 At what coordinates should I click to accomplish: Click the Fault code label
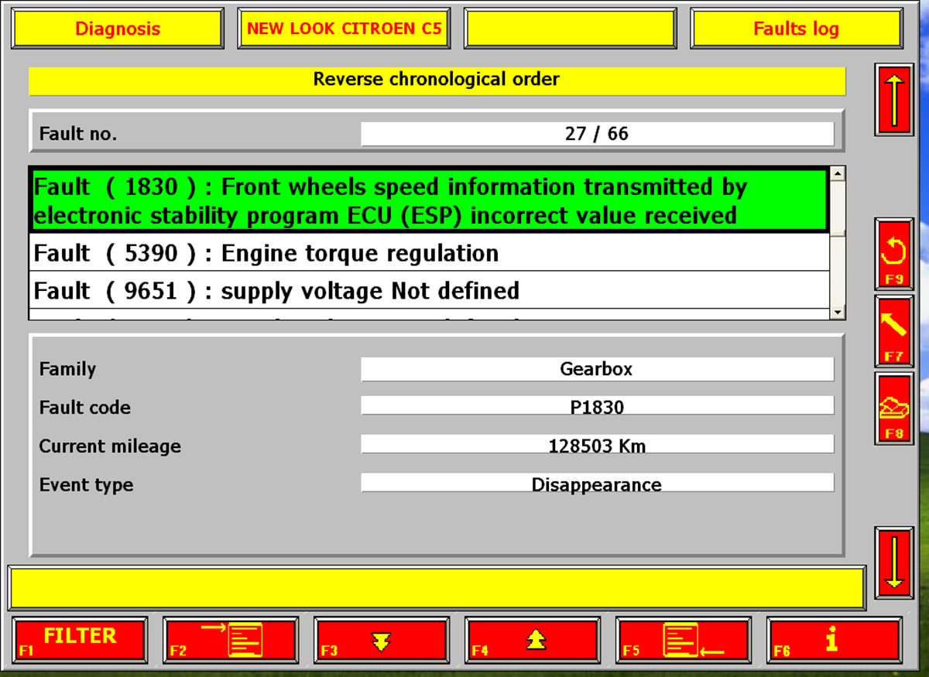click(85, 408)
